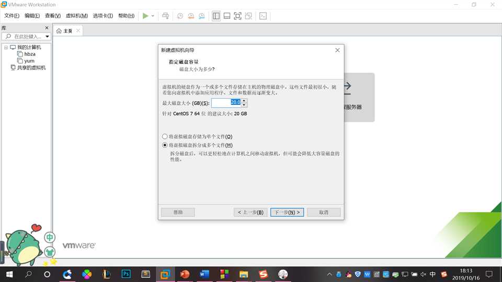Open Word from the taskbar
Viewport: 502px width, 282px height.
pos(204,274)
